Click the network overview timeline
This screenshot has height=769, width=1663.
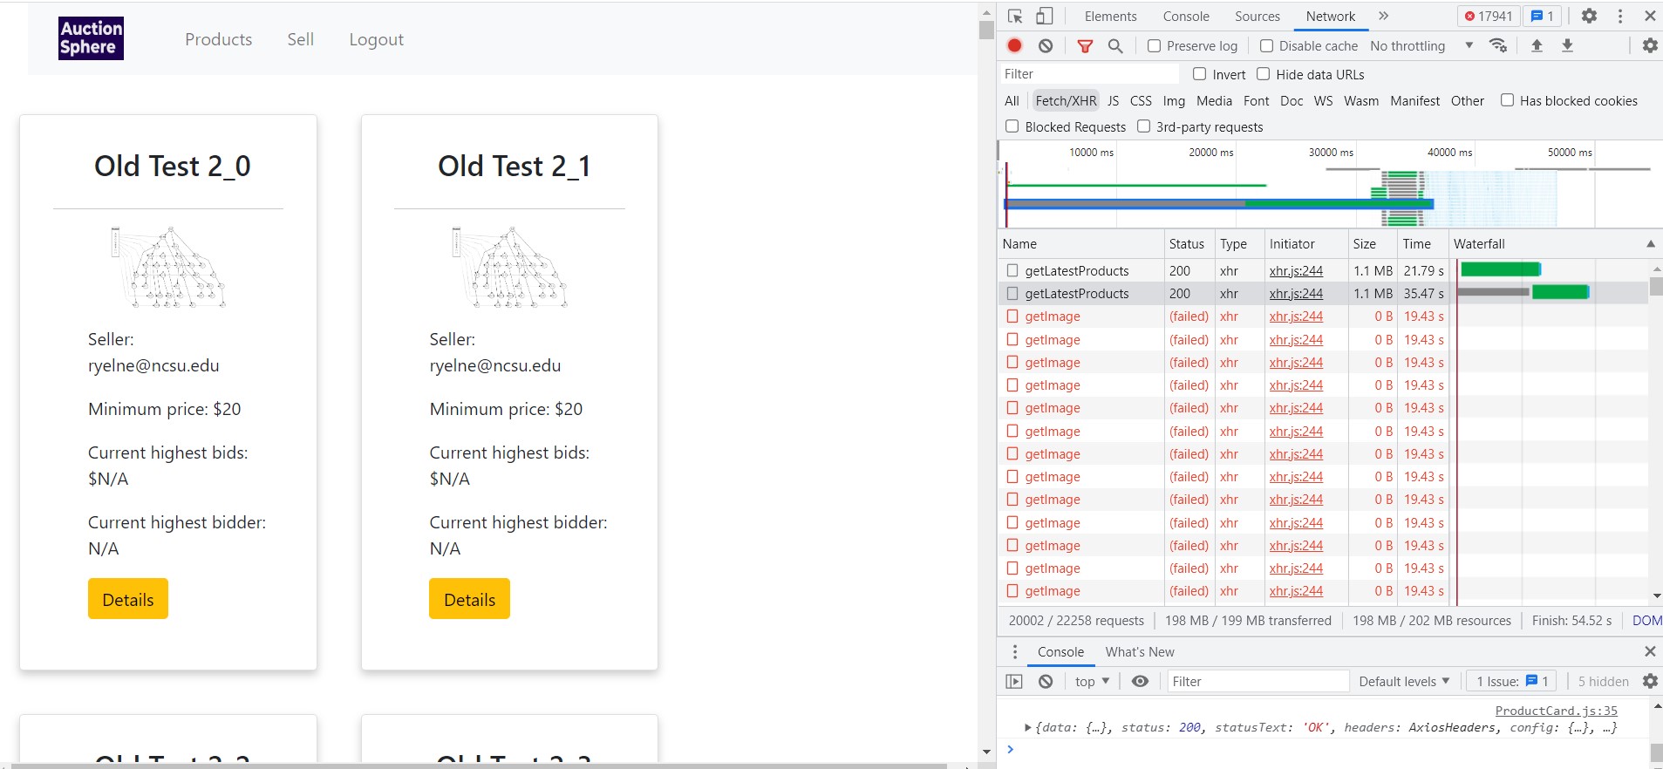tap(1329, 185)
